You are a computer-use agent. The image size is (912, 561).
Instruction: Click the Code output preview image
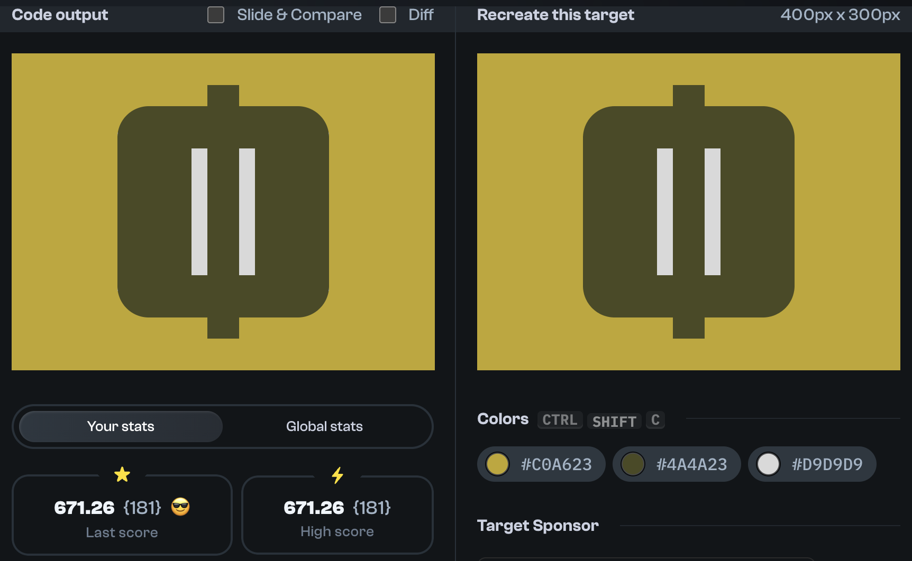pyautogui.click(x=223, y=212)
